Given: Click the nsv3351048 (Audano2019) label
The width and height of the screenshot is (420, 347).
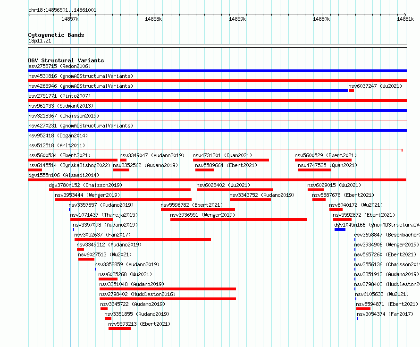Looking at the screenshot, I should point(132,284).
